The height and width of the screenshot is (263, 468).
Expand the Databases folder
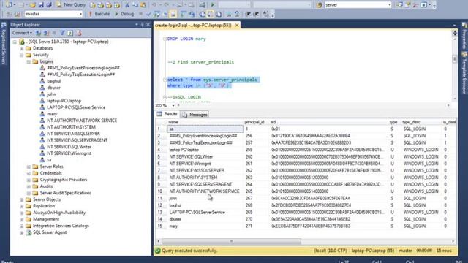click(22, 48)
